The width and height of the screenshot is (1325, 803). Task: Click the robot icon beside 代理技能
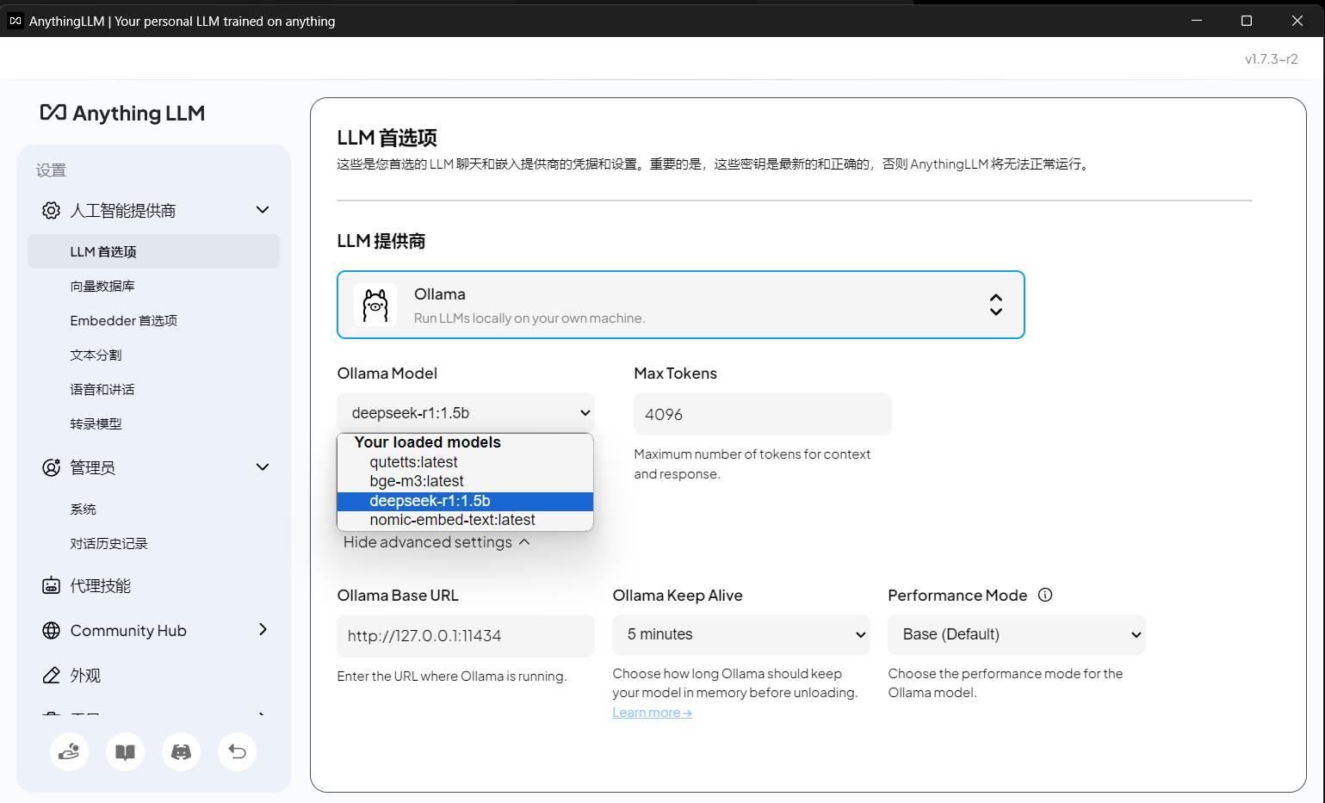coord(51,586)
